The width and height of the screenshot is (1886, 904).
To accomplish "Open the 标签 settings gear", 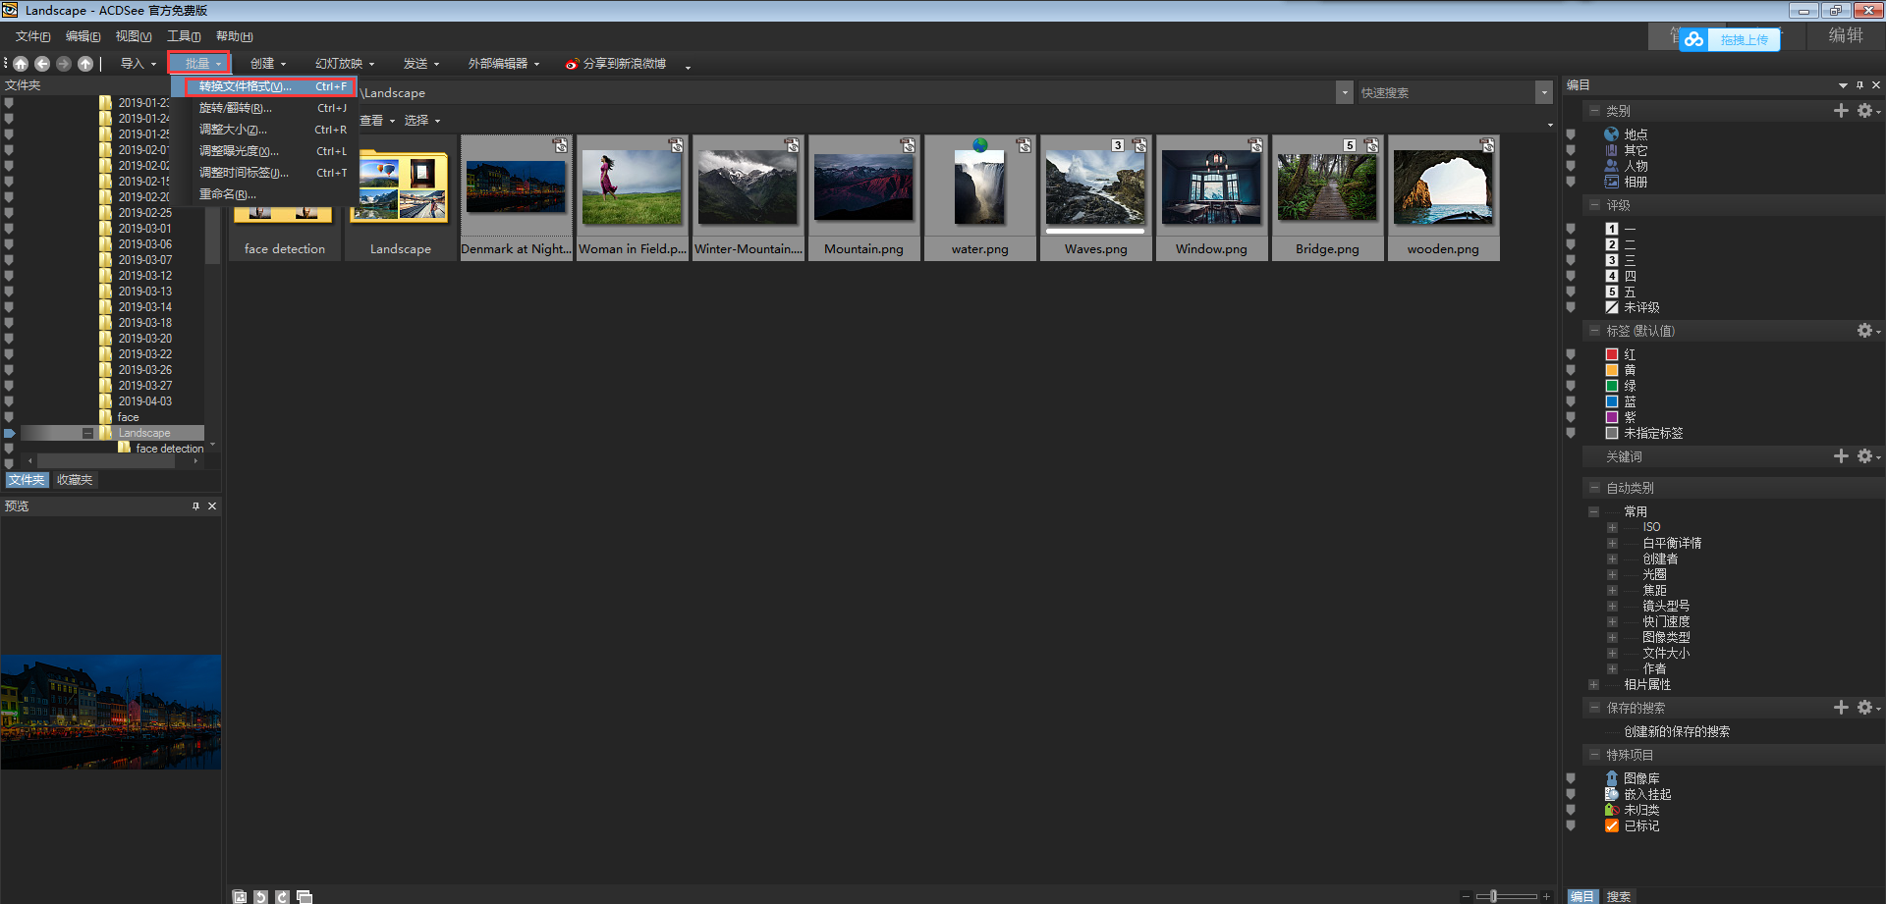I will (x=1865, y=331).
